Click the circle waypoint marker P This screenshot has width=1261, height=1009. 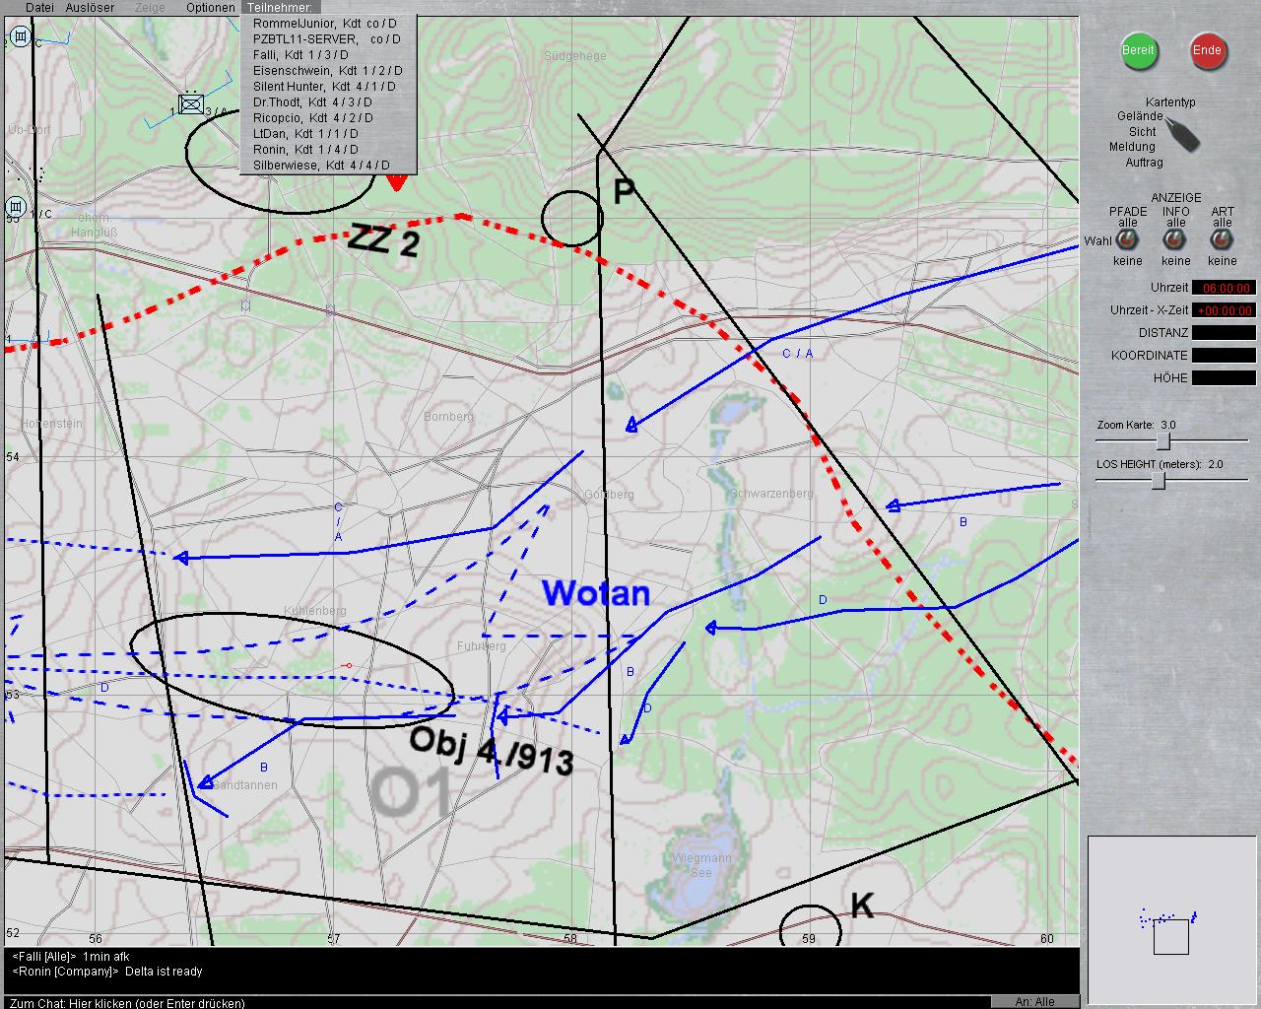point(571,218)
